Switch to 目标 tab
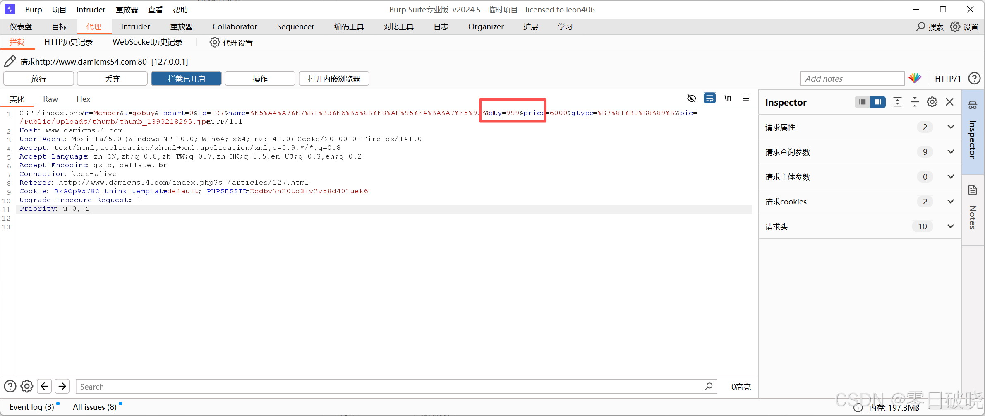 tap(59, 27)
